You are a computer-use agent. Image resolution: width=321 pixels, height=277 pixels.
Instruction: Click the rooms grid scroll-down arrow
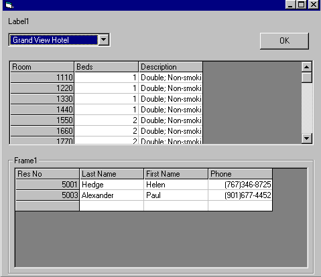point(307,138)
